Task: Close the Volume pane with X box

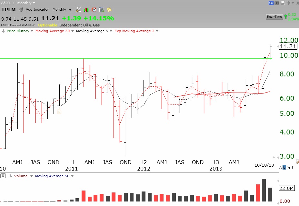Action: (x=3, y=176)
